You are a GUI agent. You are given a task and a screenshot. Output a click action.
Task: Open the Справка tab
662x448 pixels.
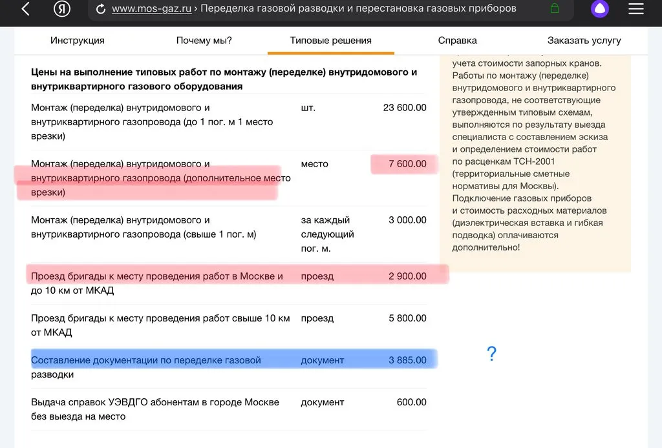point(457,41)
